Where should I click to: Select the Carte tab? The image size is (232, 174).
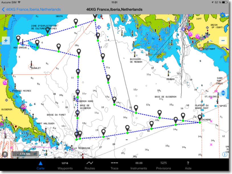40,165
